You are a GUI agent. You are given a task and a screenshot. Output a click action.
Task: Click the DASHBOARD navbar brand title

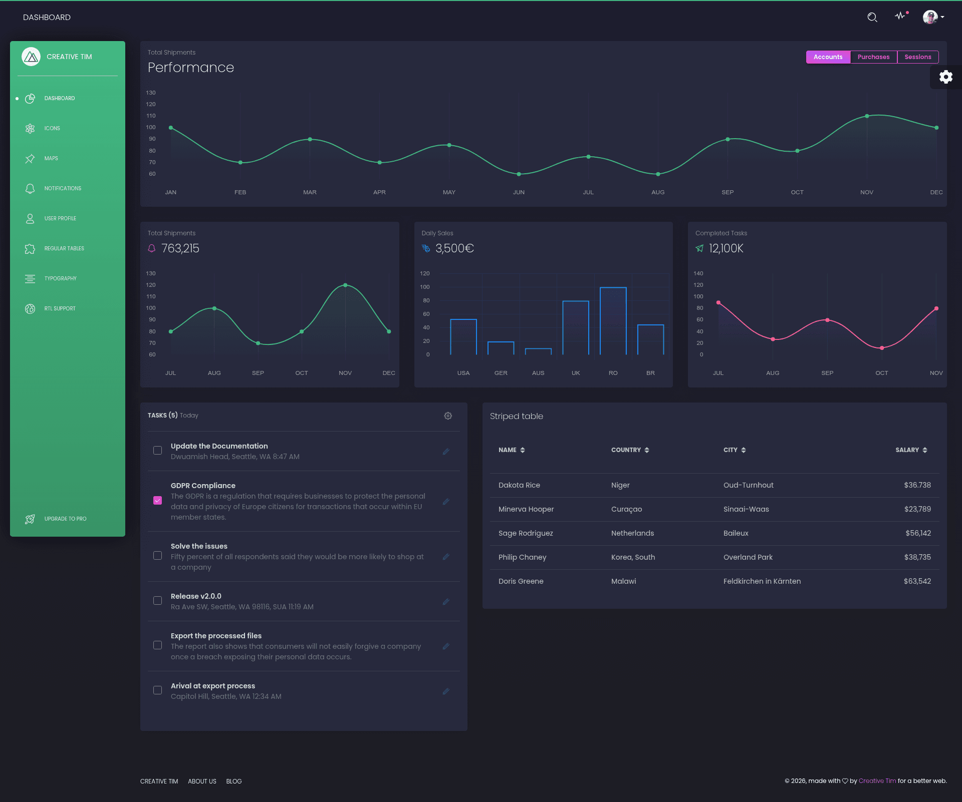[47, 18]
